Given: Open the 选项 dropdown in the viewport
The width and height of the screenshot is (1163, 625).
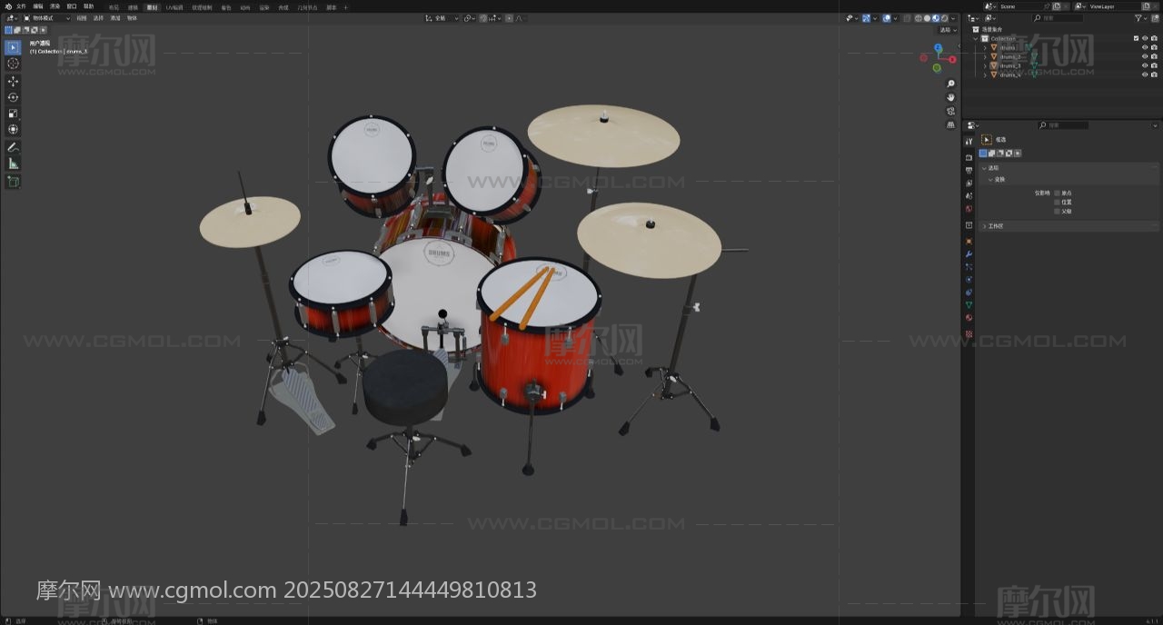Looking at the screenshot, I should 947,30.
